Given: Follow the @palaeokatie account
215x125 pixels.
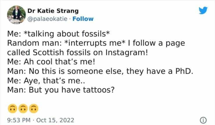Looking at the screenshot, I should click(83, 19).
